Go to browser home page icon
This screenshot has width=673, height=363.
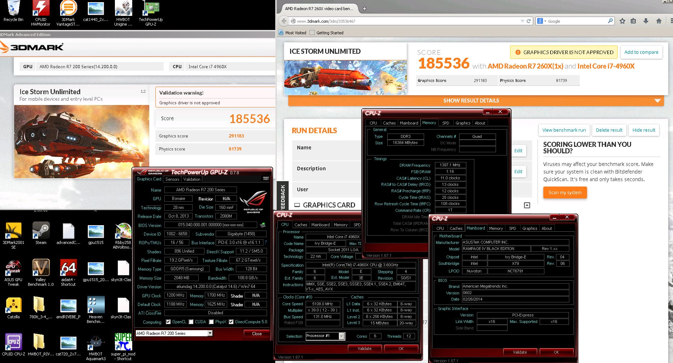tap(659, 21)
